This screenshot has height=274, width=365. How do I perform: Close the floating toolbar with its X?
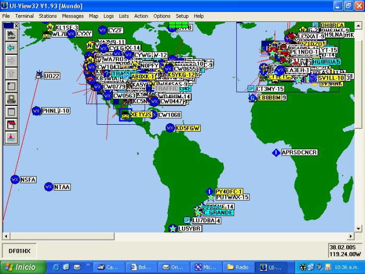tap(16, 26)
